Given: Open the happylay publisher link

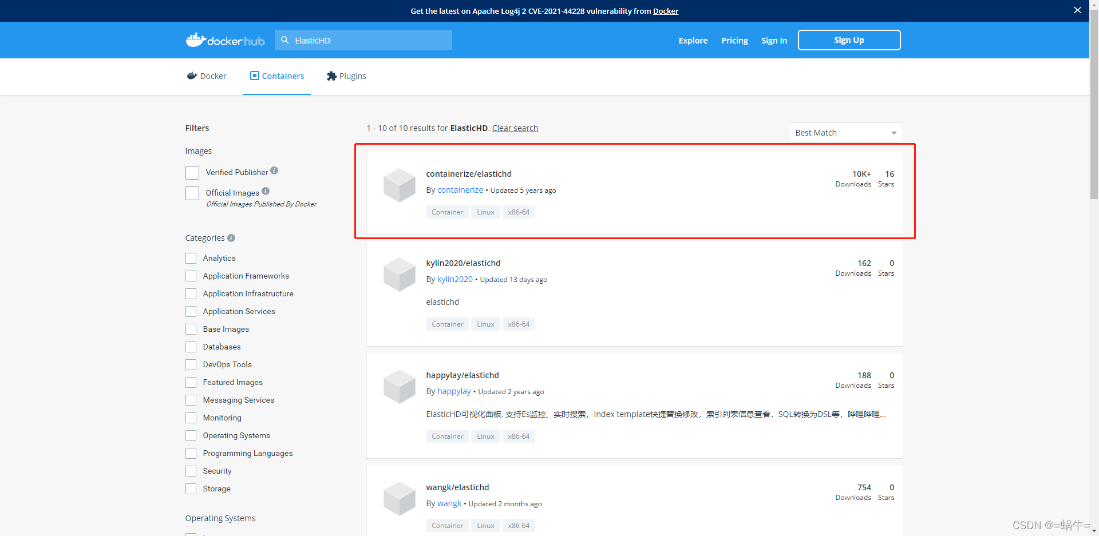Looking at the screenshot, I should click(x=454, y=391).
